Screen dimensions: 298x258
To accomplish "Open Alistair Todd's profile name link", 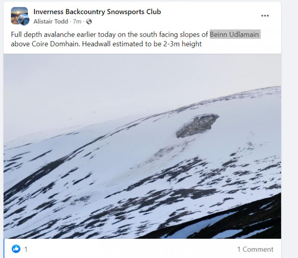I will click(51, 21).
